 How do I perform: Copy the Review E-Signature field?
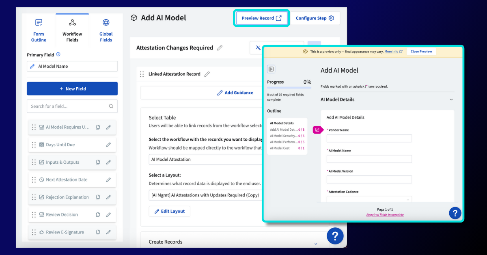pyautogui.click(x=98, y=232)
